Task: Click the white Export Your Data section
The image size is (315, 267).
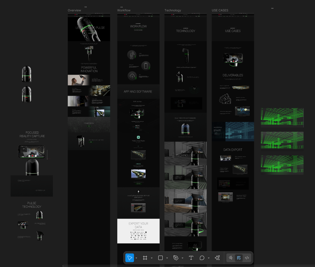Action: tap(138, 231)
